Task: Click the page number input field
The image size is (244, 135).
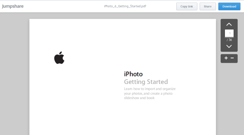Action: [x=229, y=33]
